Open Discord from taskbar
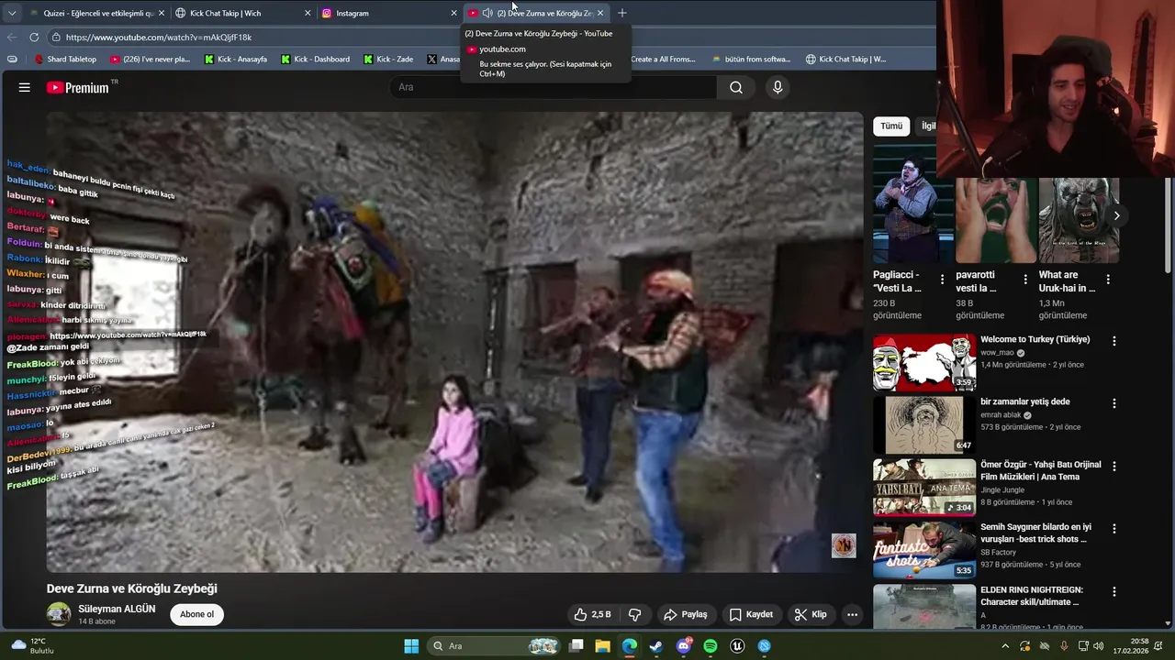Screen dimensions: 1175x660 [x=684, y=646]
